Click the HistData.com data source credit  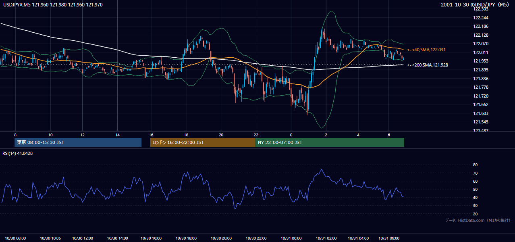click(x=478, y=220)
